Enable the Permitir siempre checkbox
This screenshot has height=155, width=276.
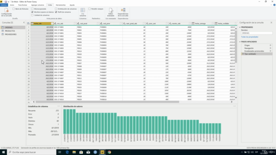pos(89,9)
